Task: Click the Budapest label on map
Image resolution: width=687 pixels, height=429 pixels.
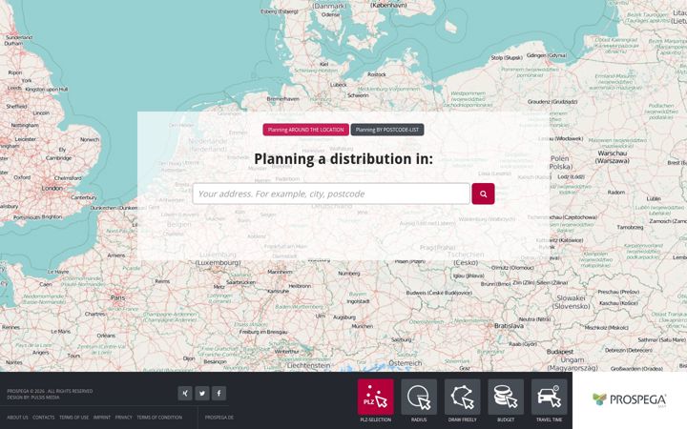Action: point(560,352)
